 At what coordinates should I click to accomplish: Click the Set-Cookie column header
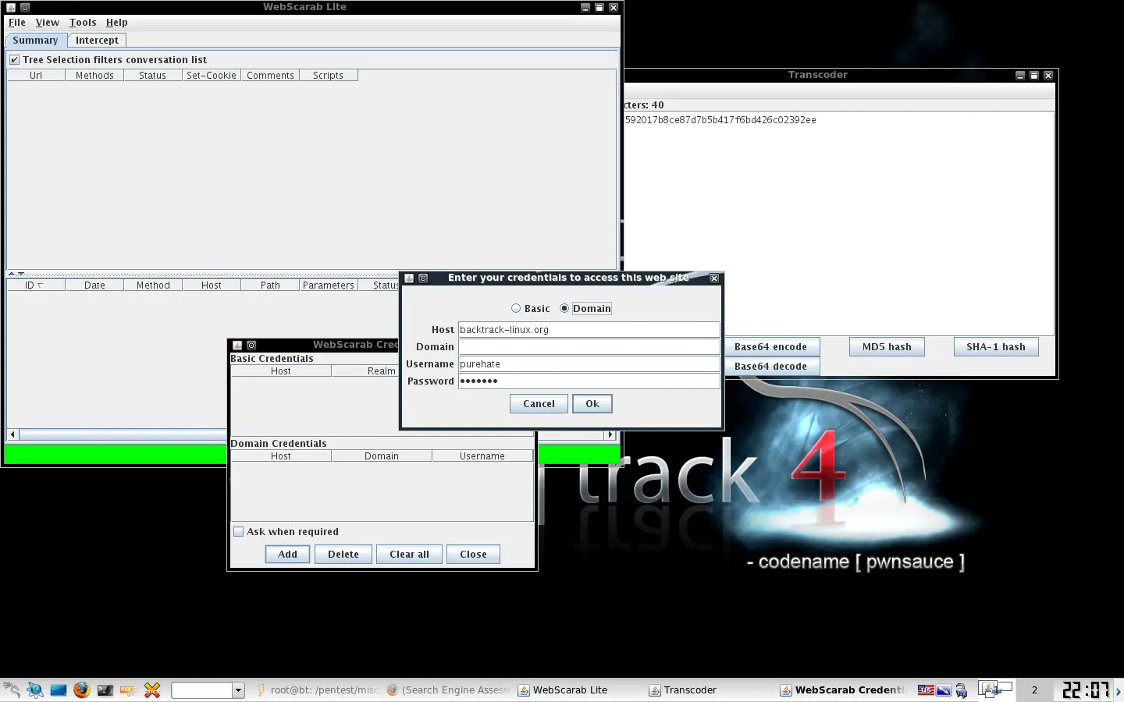coord(212,76)
